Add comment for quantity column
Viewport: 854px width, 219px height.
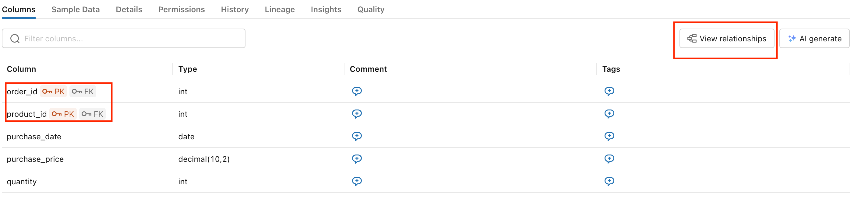pyautogui.click(x=357, y=181)
